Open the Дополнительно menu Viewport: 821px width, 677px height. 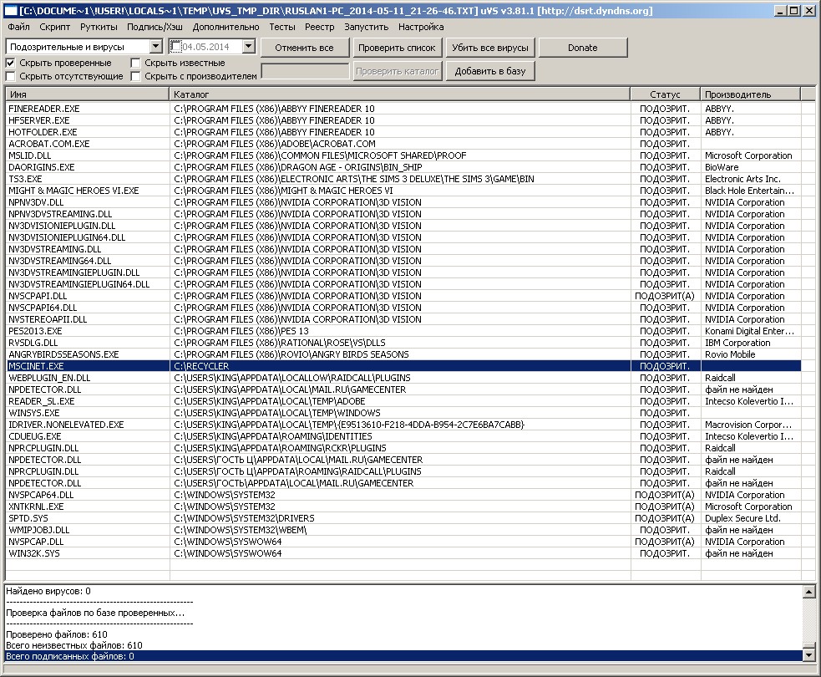tap(226, 27)
